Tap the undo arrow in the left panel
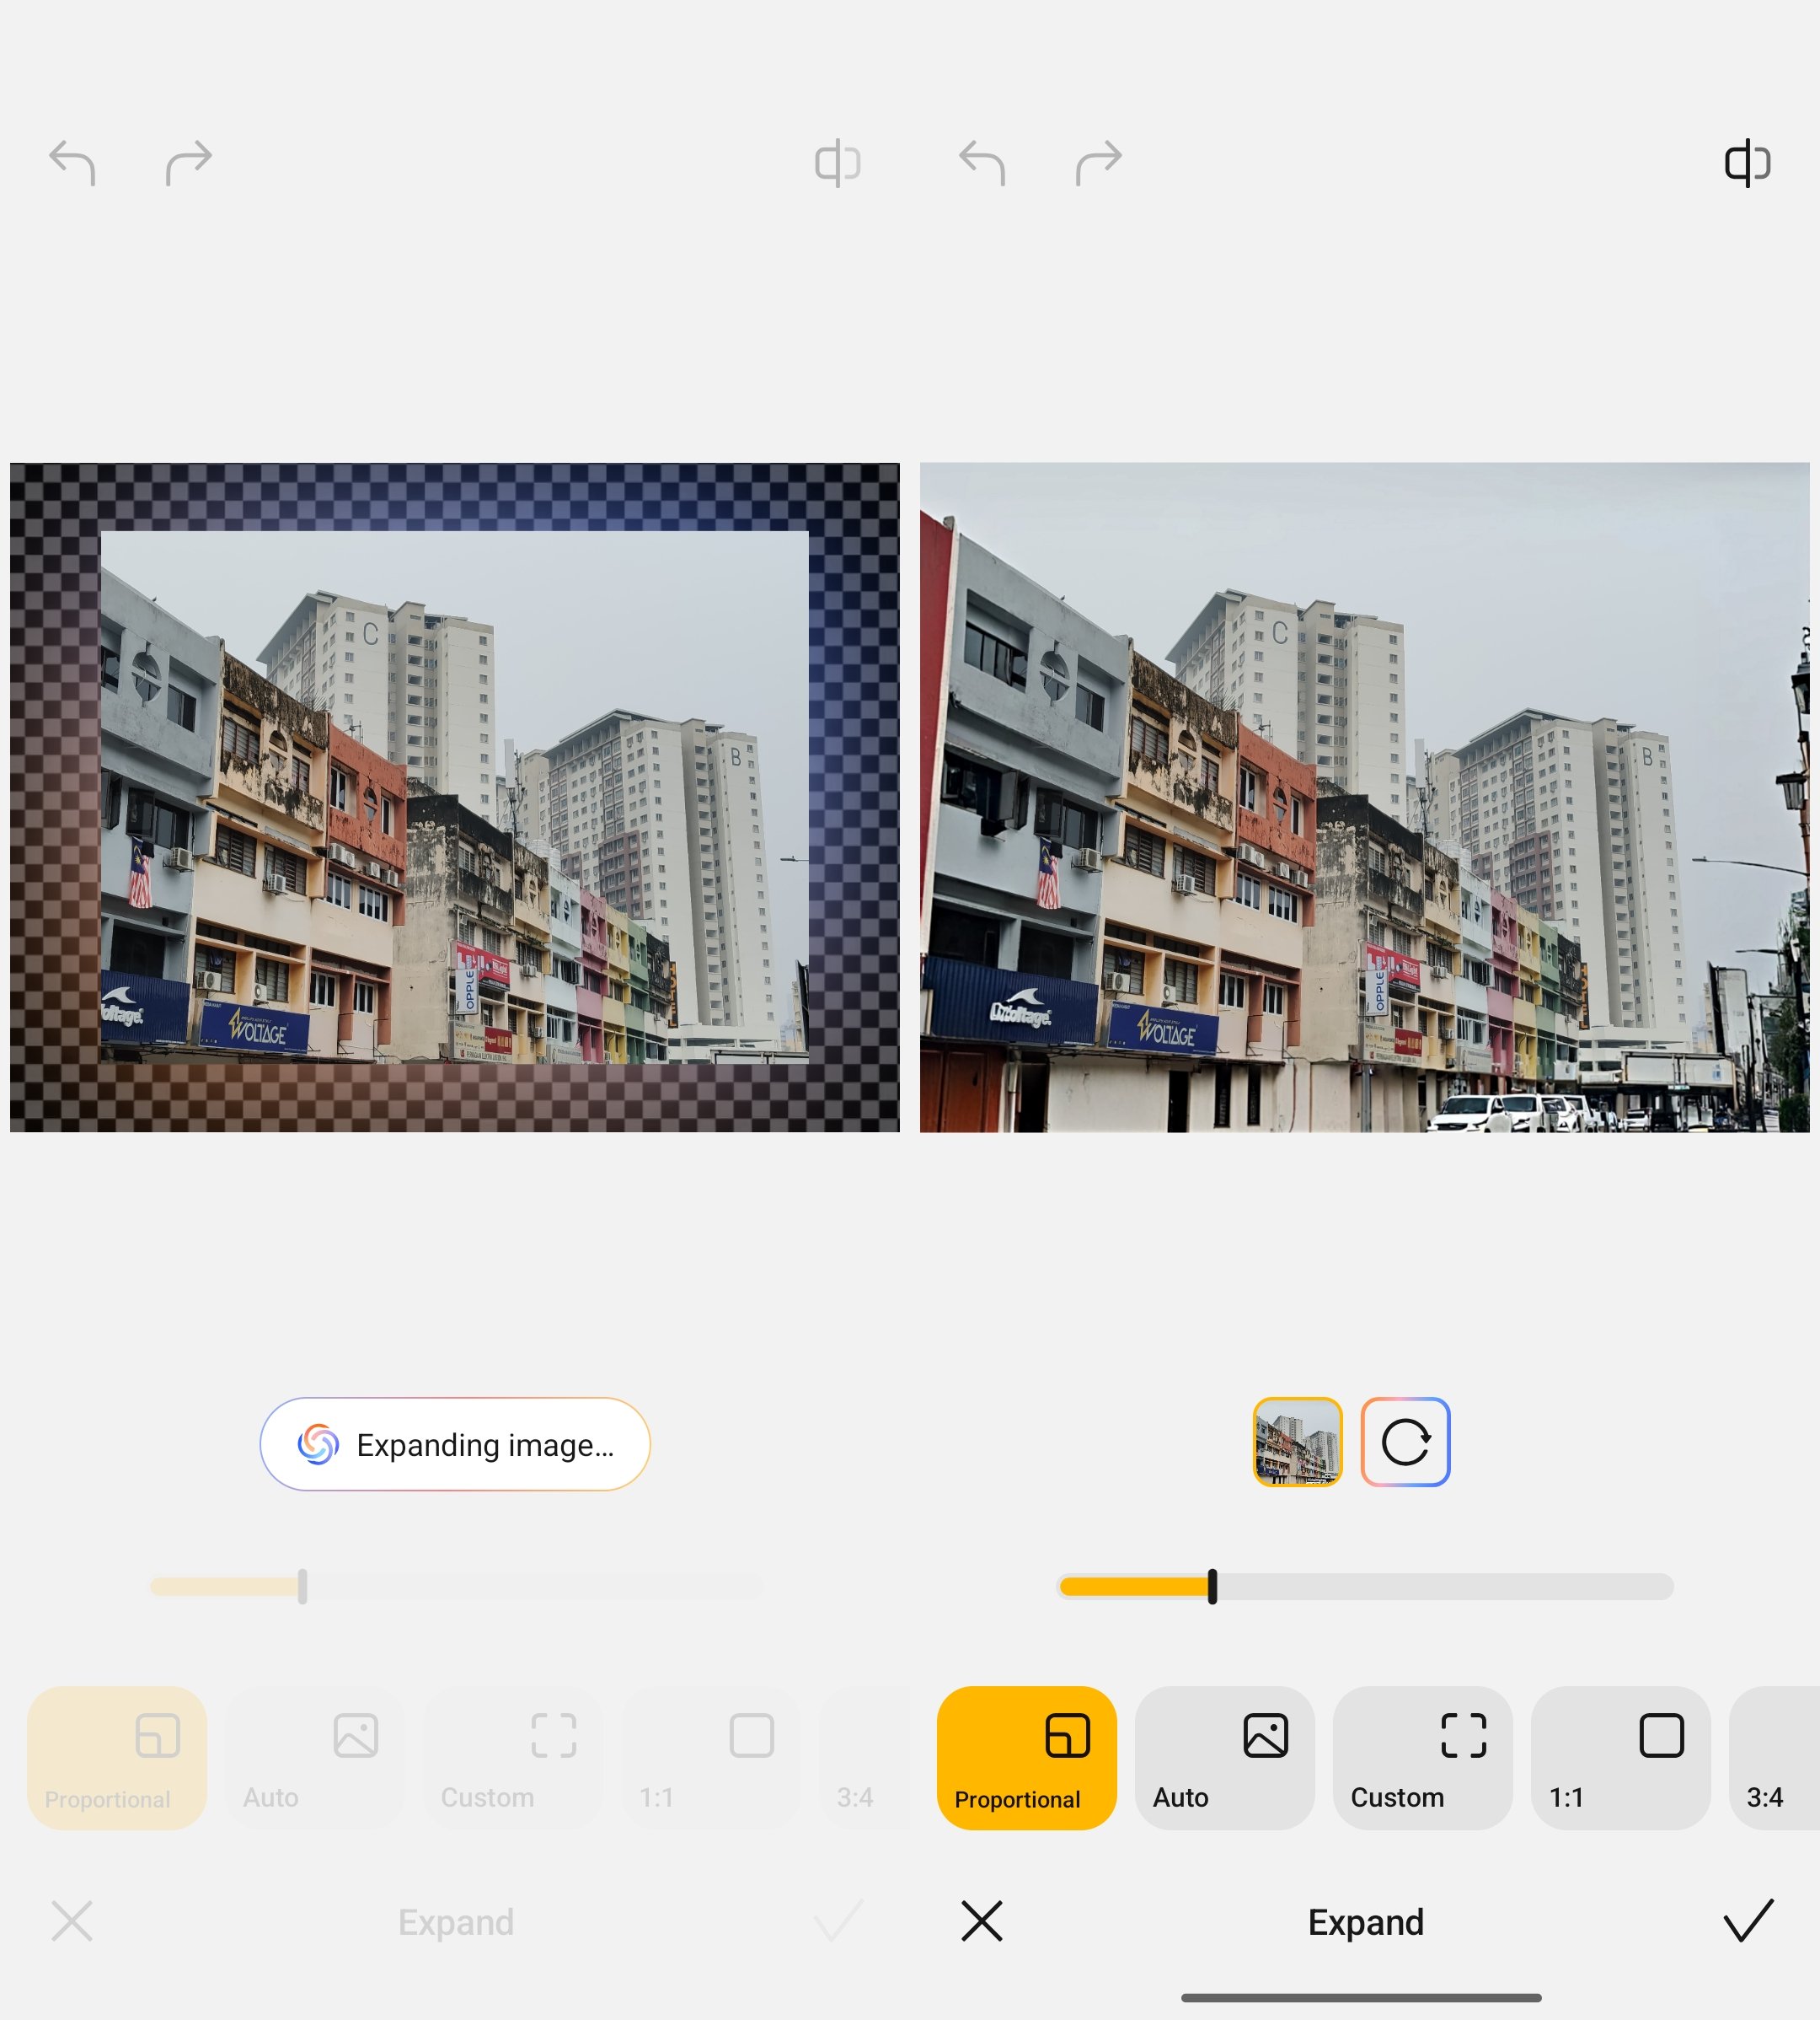 click(72, 162)
